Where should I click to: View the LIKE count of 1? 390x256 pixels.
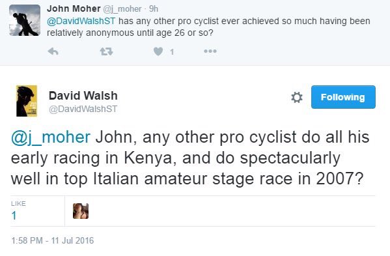pyautogui.click(x=18, y=210)
